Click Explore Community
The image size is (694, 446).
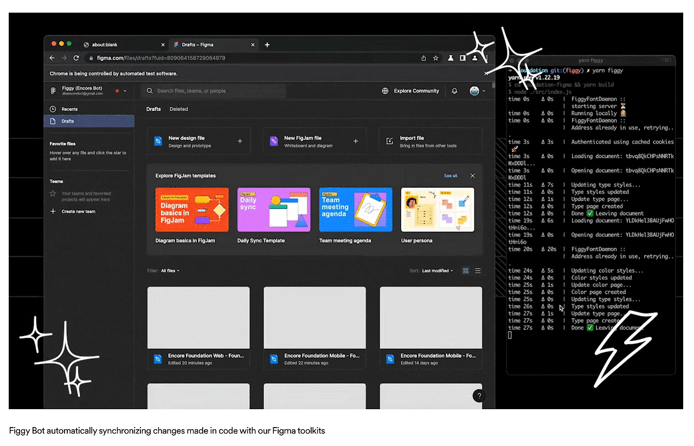(416, 91)
